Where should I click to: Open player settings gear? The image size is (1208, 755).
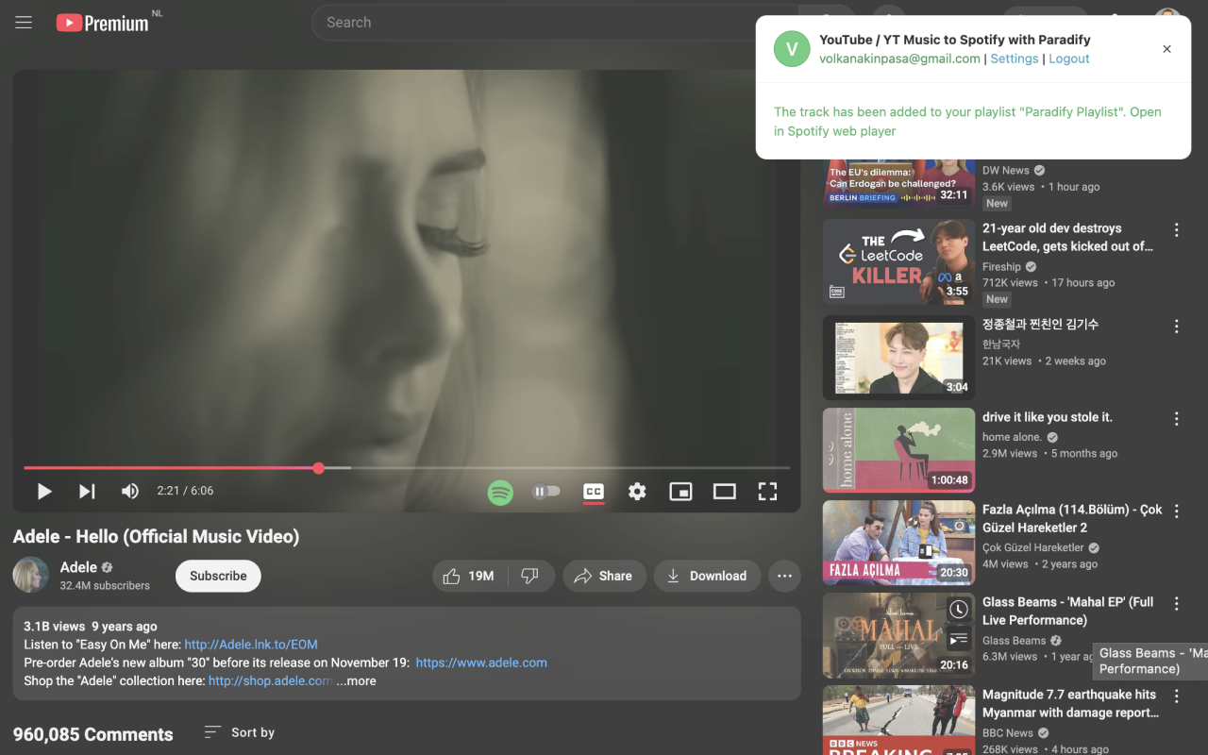tap(637, 491)
